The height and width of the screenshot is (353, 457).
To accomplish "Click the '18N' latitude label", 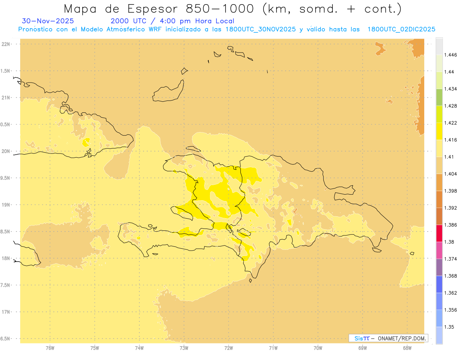I will point(5,258).
